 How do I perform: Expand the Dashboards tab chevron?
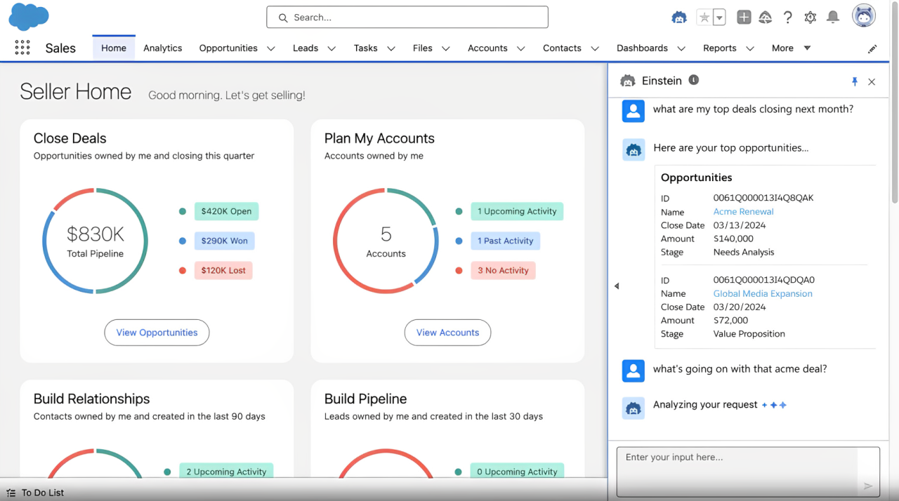point(681,48)
